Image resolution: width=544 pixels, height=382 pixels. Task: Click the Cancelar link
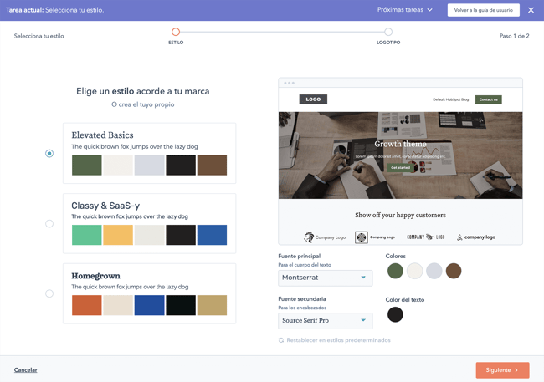26,370
